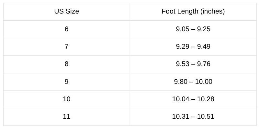The width and height of the screenshot is (259, 129).
Task: Select the US size 8 cell
Action: (x=67, y=64)
